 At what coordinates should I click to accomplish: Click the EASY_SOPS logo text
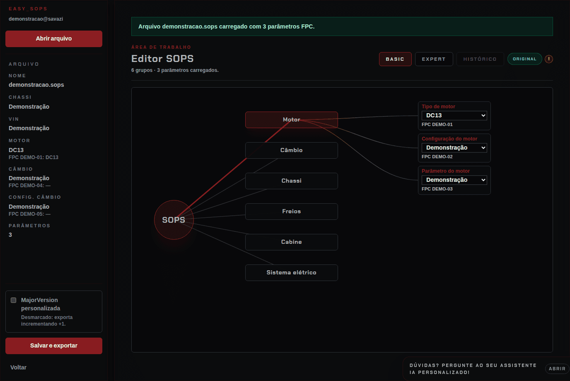[28, 9]
